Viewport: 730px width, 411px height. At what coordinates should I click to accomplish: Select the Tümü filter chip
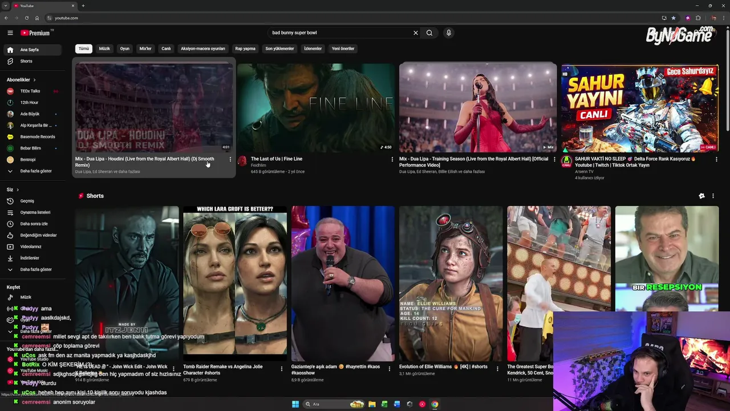[84, 49]
